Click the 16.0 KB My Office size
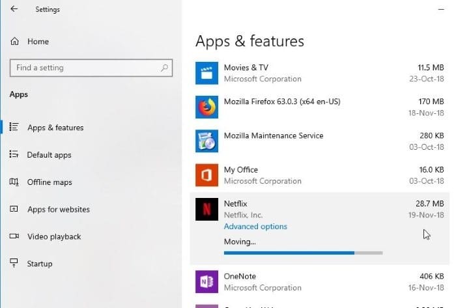456x308 pixels. [x=431, y=170]
